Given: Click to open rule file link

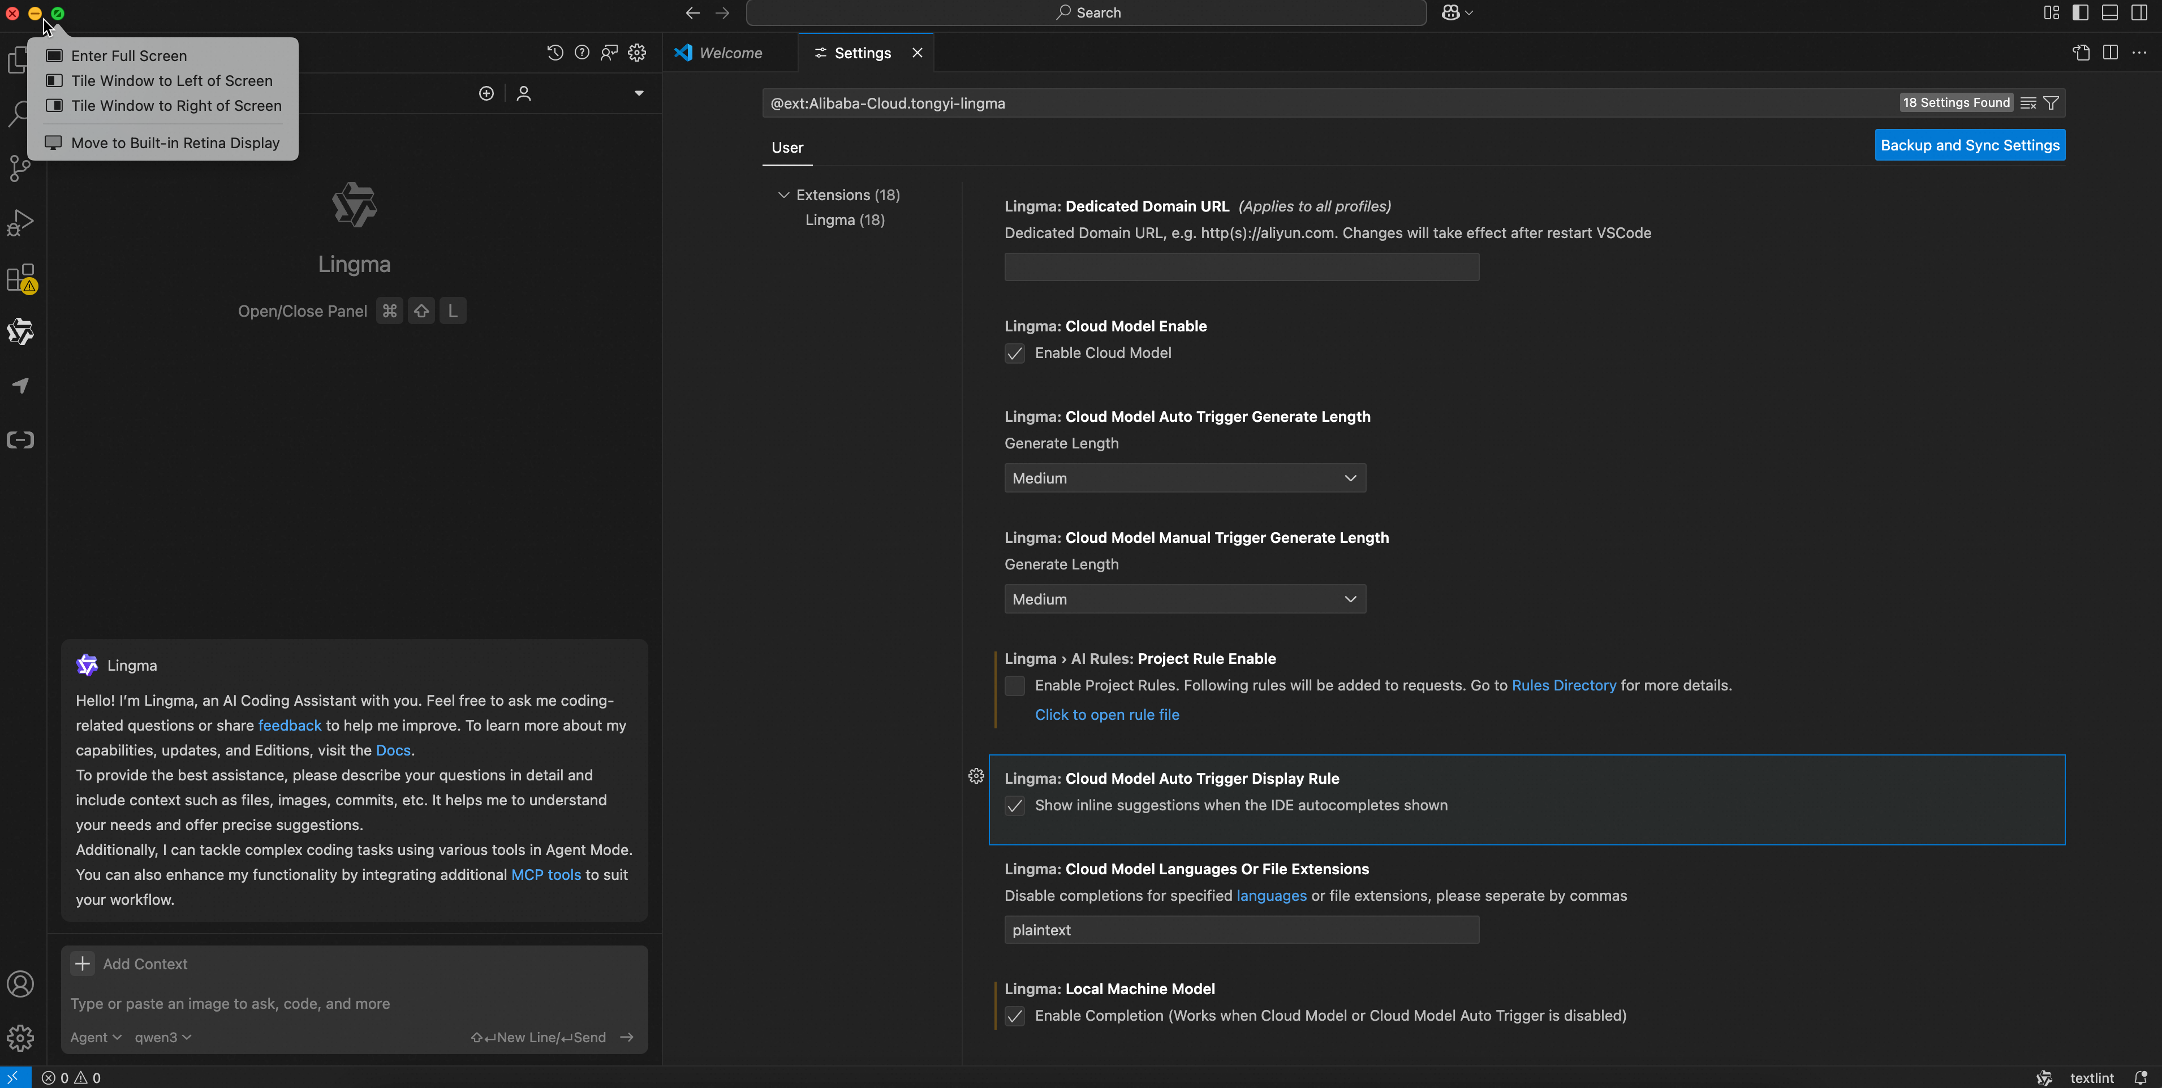Looking at the screenshot, I should pyautogui.click(x=1107, y=715).
